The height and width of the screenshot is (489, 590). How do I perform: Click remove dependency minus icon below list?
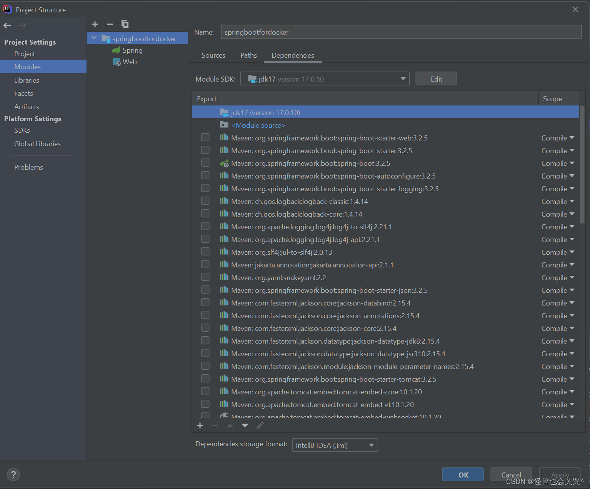[x=215, y=426]
